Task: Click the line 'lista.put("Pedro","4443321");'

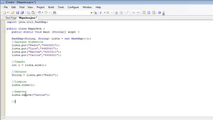Action: [36, 45]
